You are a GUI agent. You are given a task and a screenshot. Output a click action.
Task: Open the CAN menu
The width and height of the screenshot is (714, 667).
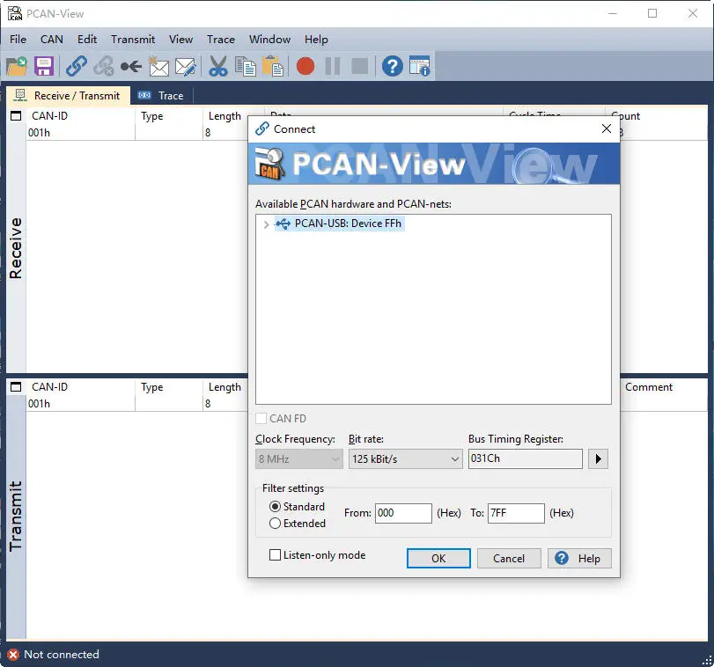coord(51,40)
